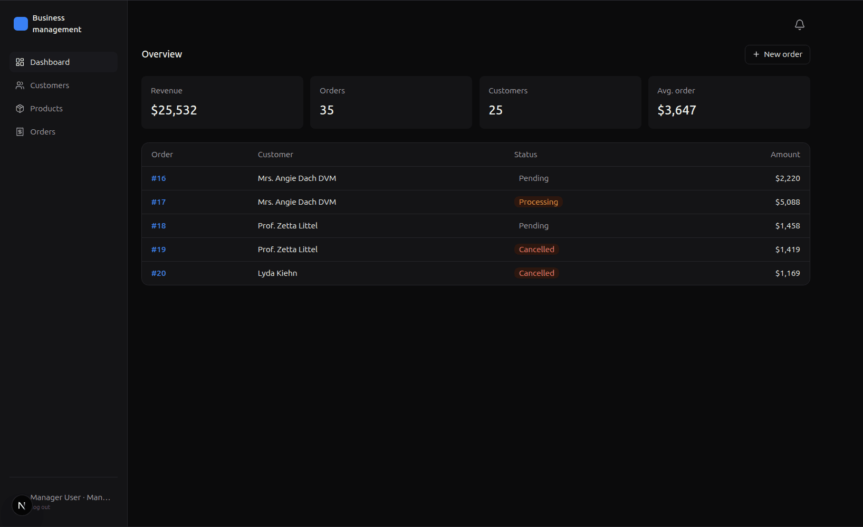This screenshot has width=863, height=527.
Task: Click customer name Lyda Kiehn
Action: 277,273
